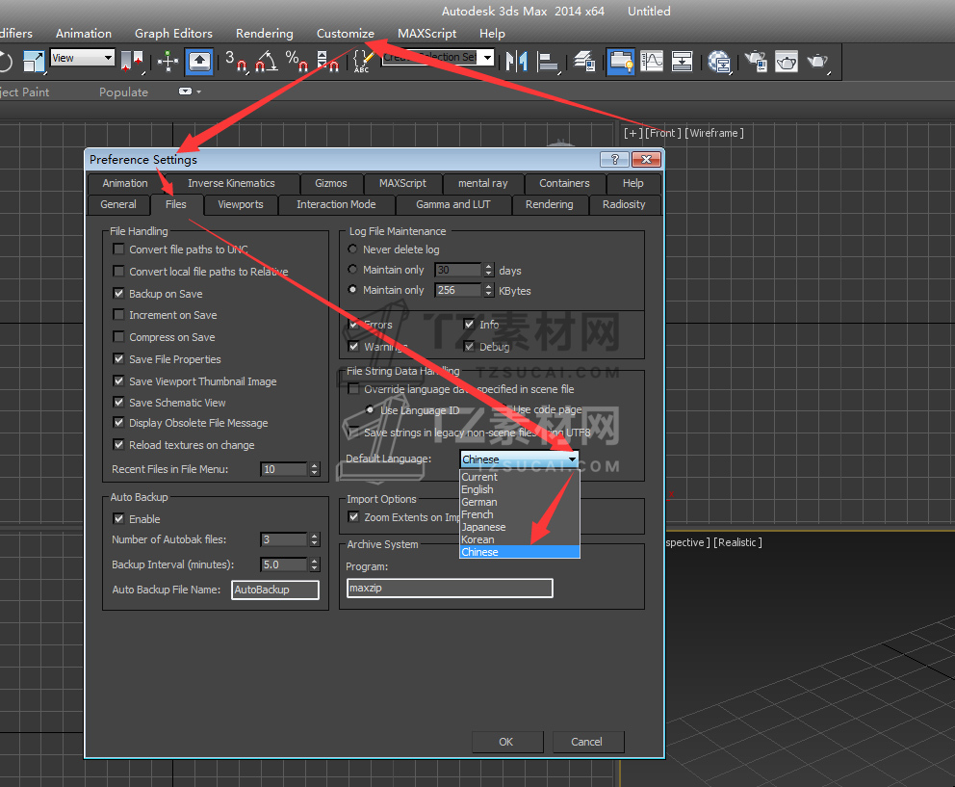This screenshot has height=787, width=955.
Task: Open the Curve Editor icon
Action: pos(652,61)
